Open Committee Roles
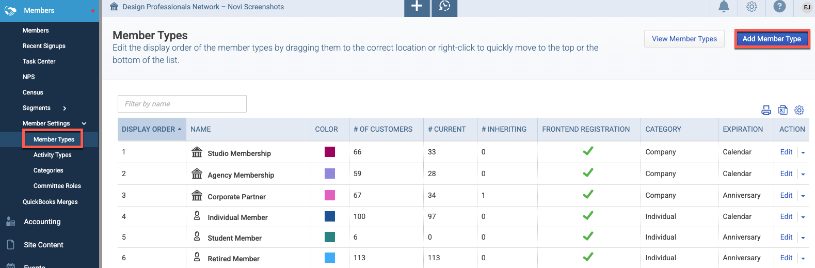This screenshot has height=268, width=815. 57,186
